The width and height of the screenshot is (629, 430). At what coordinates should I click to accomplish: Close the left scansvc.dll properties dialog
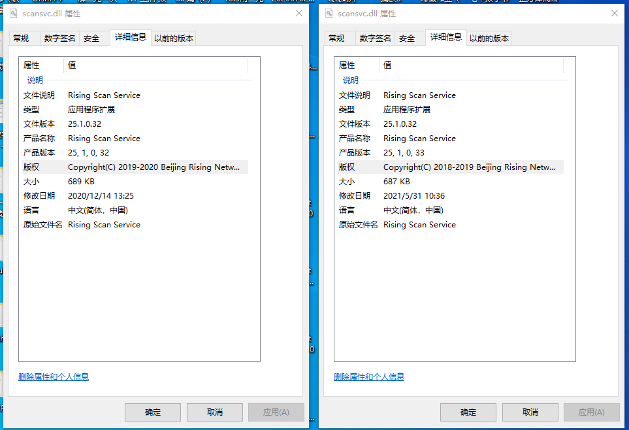pyautogui.click(x=299, y=13)
